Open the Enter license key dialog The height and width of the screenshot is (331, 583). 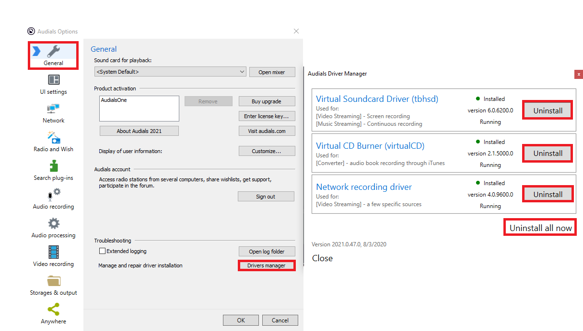coord(267,116)
